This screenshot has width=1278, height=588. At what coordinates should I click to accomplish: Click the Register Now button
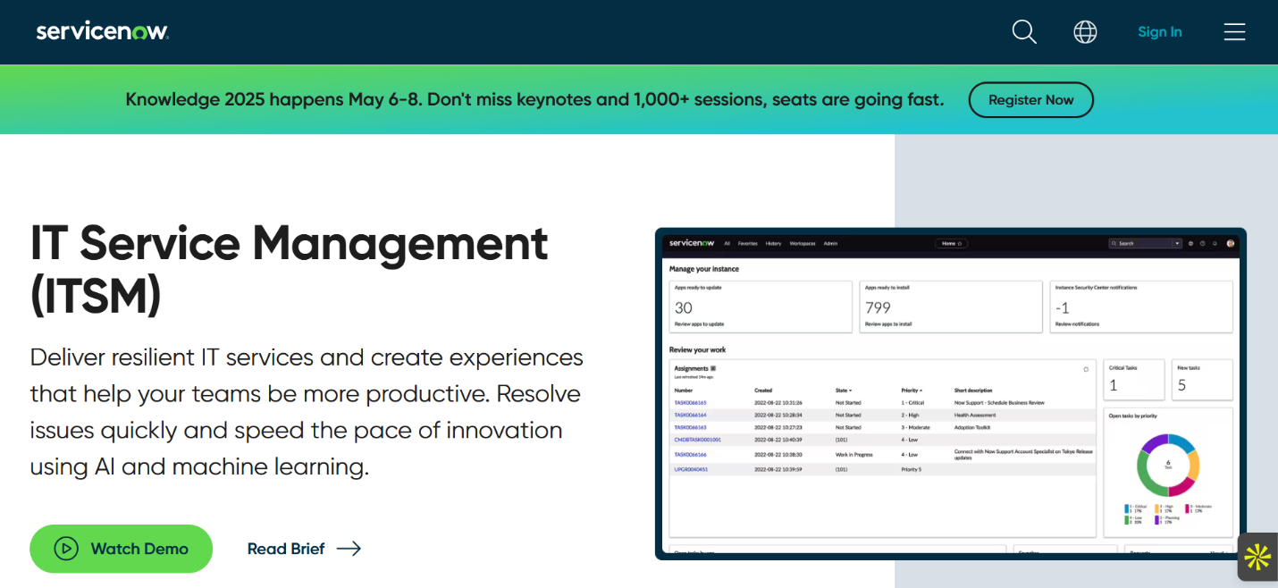point(1030,100)
